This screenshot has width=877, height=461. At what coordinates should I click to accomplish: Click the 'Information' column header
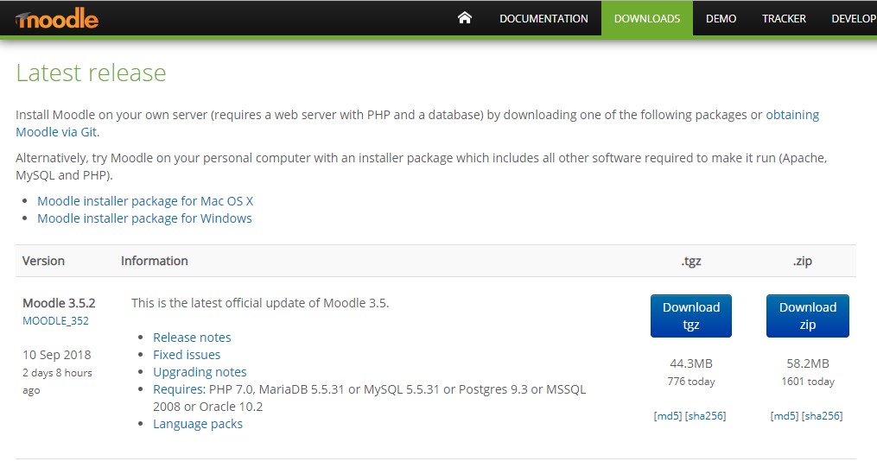coord(155,261)
